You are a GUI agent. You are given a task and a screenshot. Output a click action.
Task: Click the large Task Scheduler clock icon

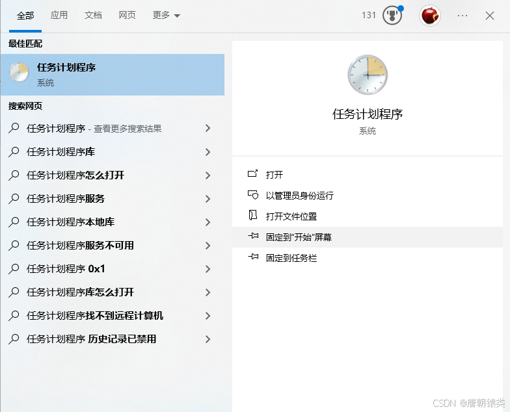click(368, 75)
